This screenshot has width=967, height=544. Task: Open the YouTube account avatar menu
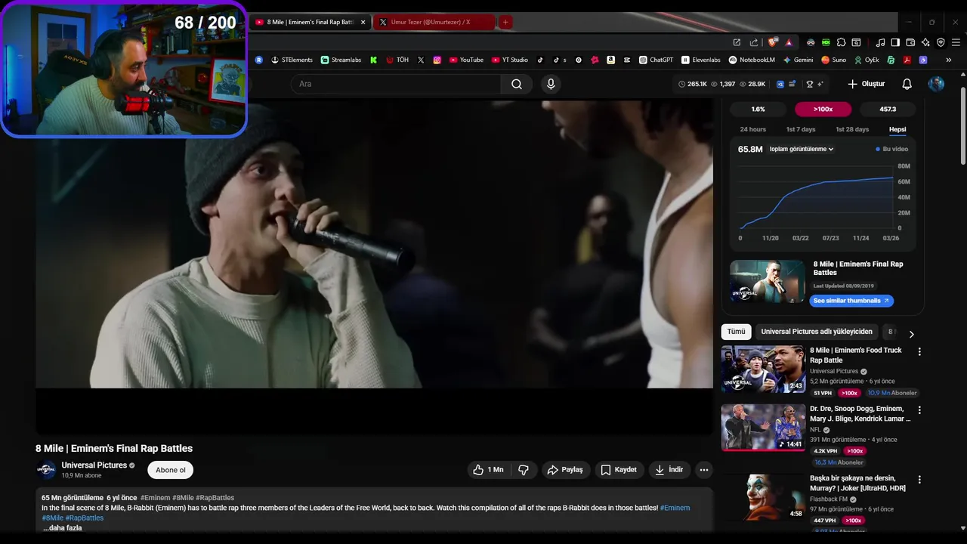point(936,84)
